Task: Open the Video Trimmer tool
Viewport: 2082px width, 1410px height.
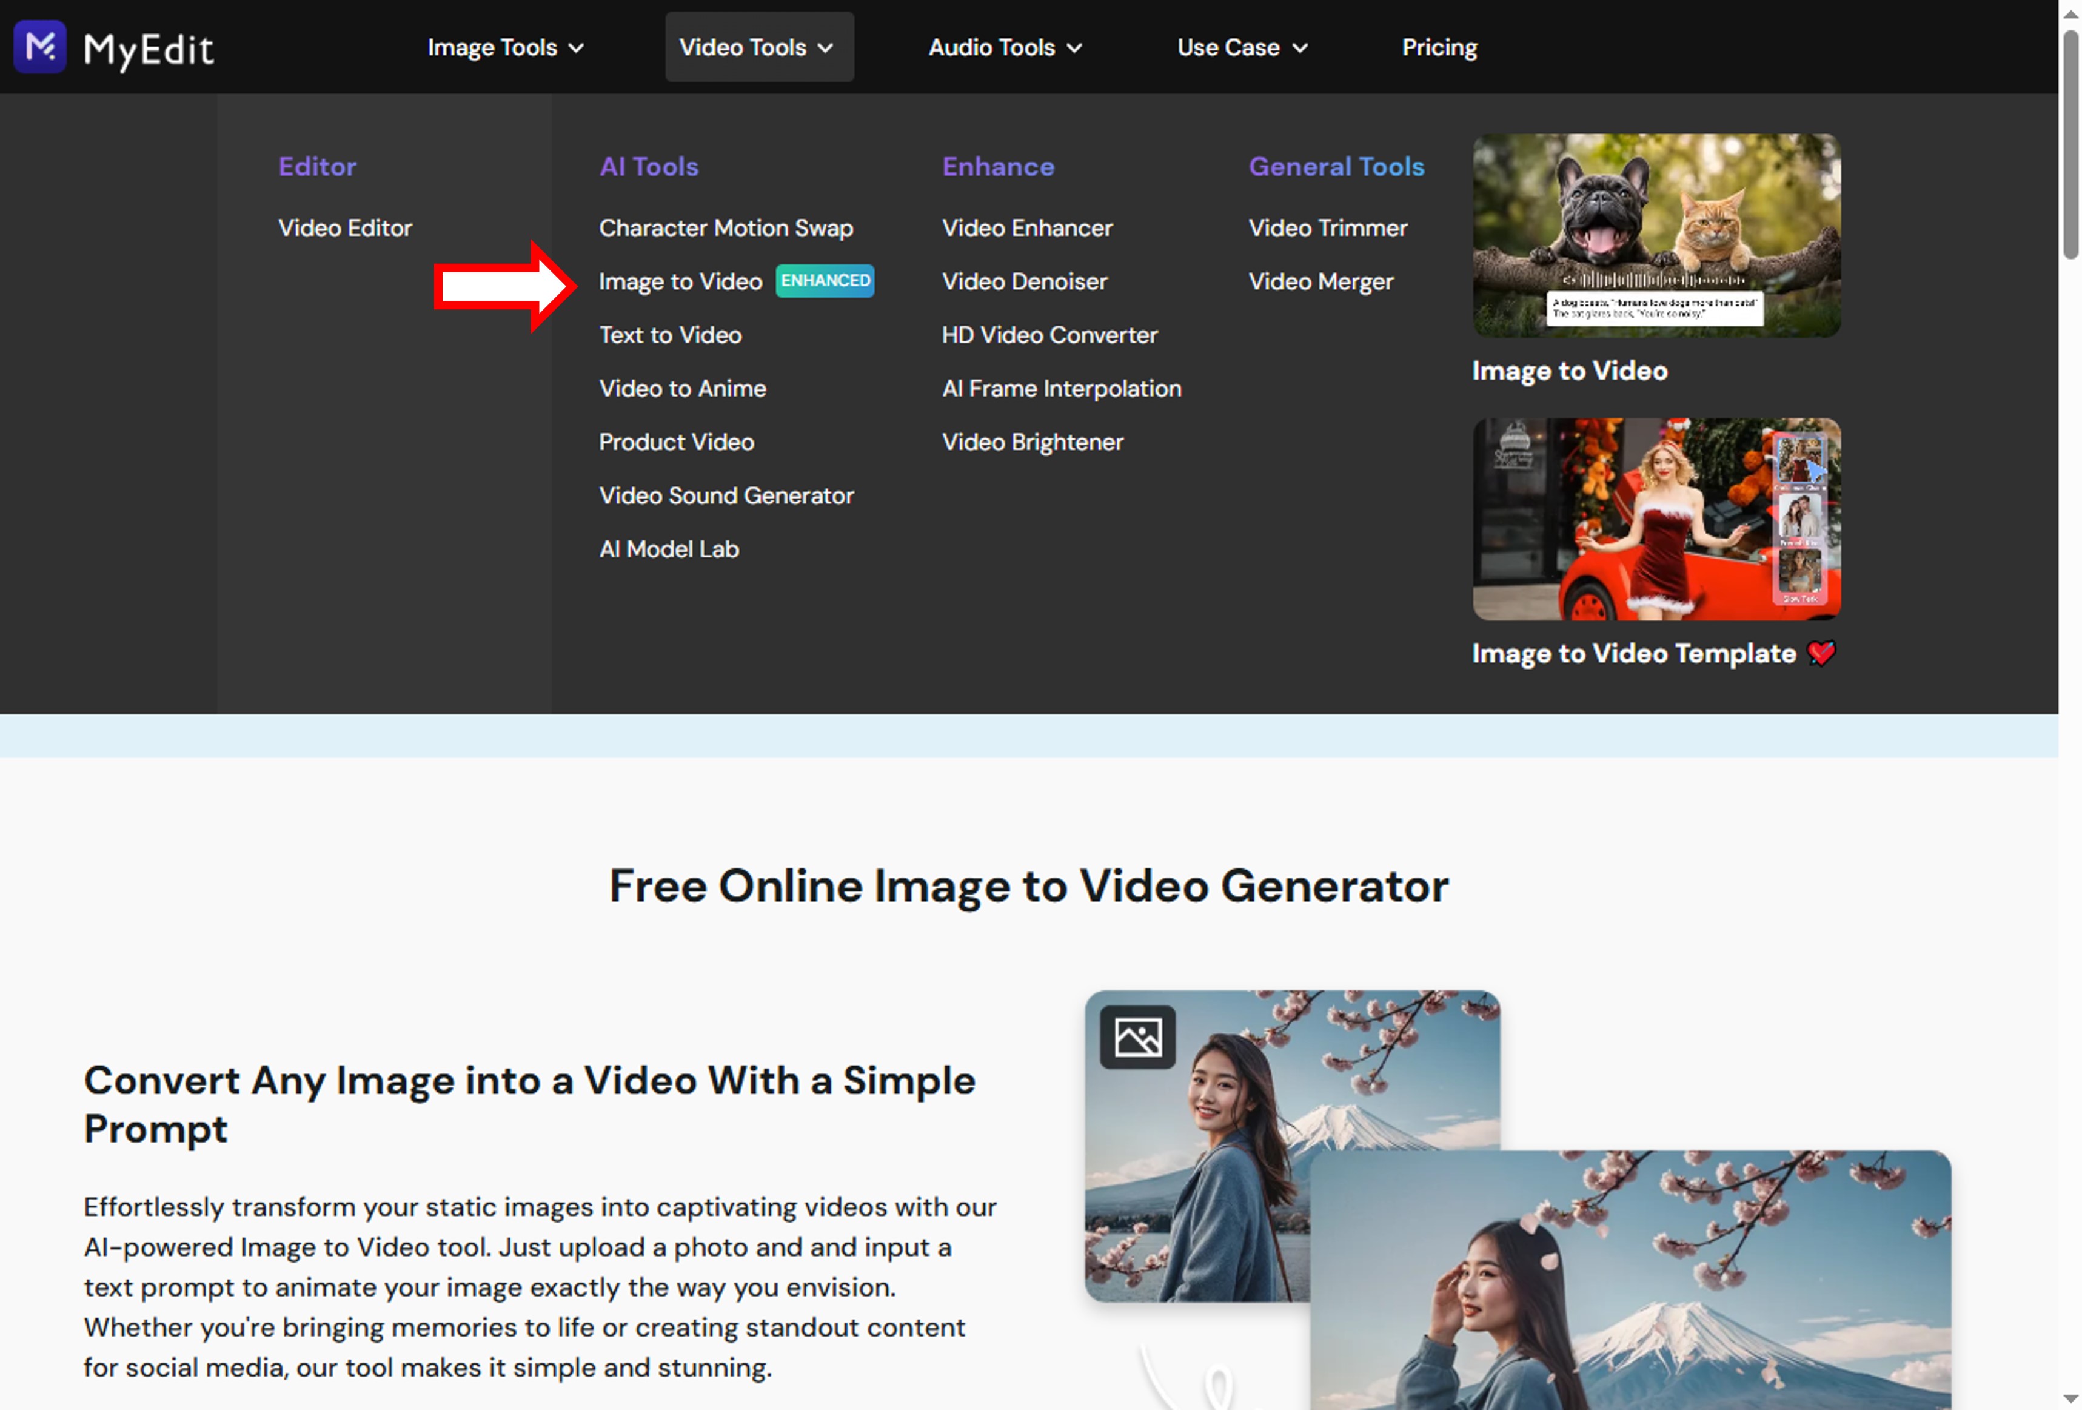Action: point(1327,227)
